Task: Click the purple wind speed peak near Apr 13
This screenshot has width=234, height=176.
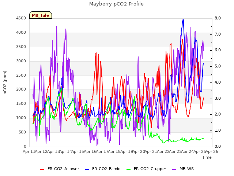Action: coord(57,26)
